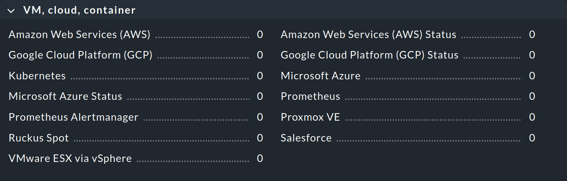567x181 pixels.
Task: Select the Ruckus Spot entry
Action: coord(39,138)
